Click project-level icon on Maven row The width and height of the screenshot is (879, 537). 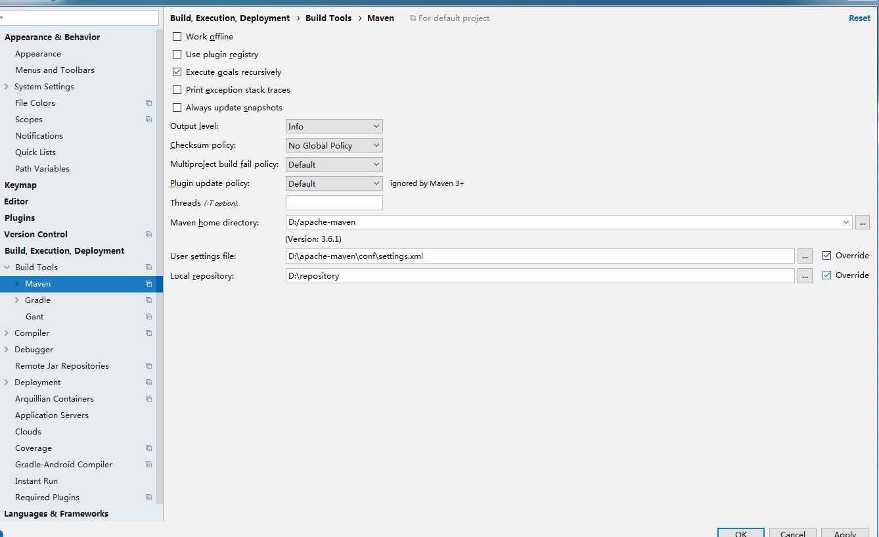click(x=148, y=284)
